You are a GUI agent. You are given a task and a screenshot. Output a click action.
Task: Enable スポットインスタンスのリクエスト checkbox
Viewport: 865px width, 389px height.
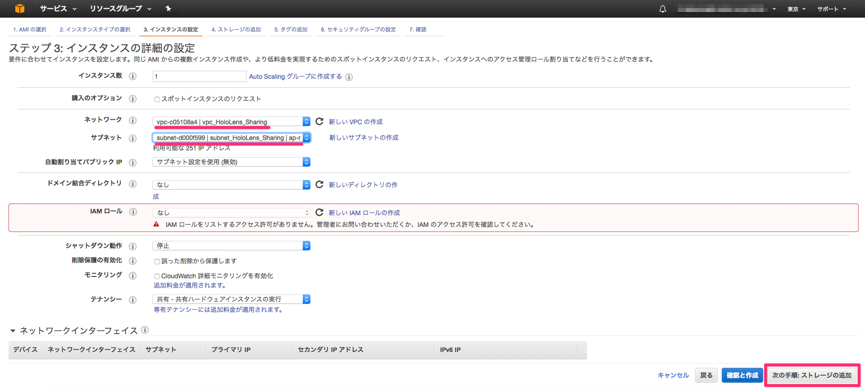click(157, 100)
